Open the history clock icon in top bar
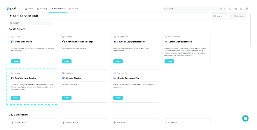The width and height of the screenshot is (257, 130). 230,9
